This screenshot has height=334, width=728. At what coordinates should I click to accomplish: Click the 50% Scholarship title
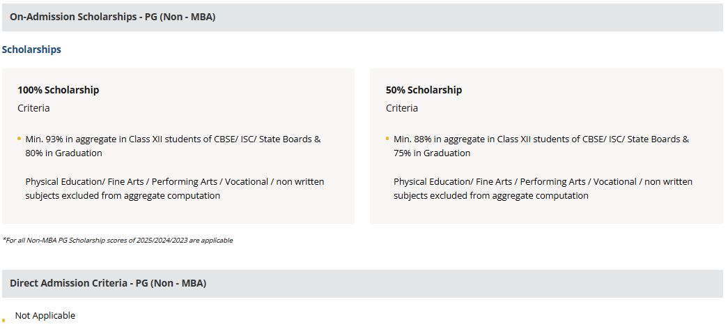[424, 90]
